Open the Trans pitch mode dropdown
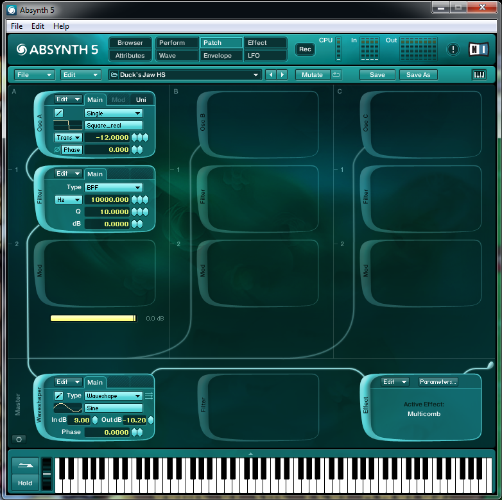The image size is (502, 500). (68, 137)
